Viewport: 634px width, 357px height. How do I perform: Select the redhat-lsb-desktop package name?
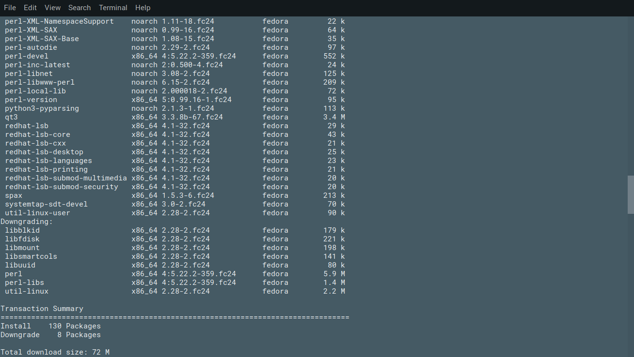(44, 152)
